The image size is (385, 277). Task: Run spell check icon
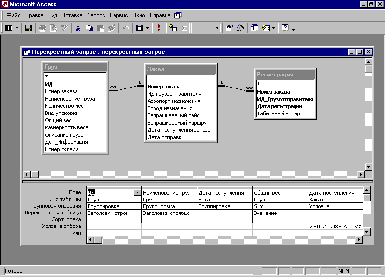click(64, 28)
